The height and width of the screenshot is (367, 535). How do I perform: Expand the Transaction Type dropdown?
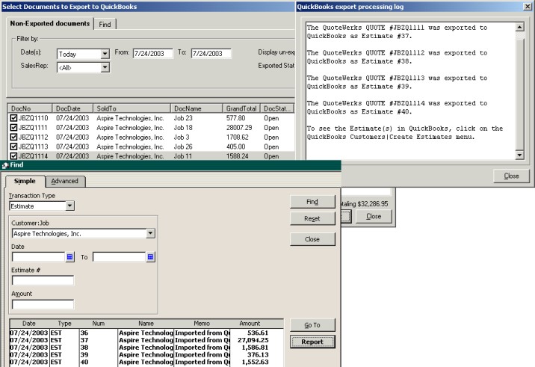click(69, 206)
